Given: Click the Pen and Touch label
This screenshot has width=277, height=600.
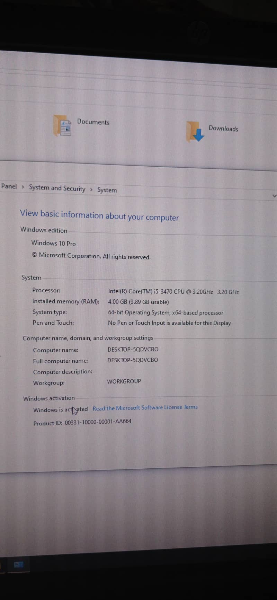Looking at the screenshot, I should 53,323.
